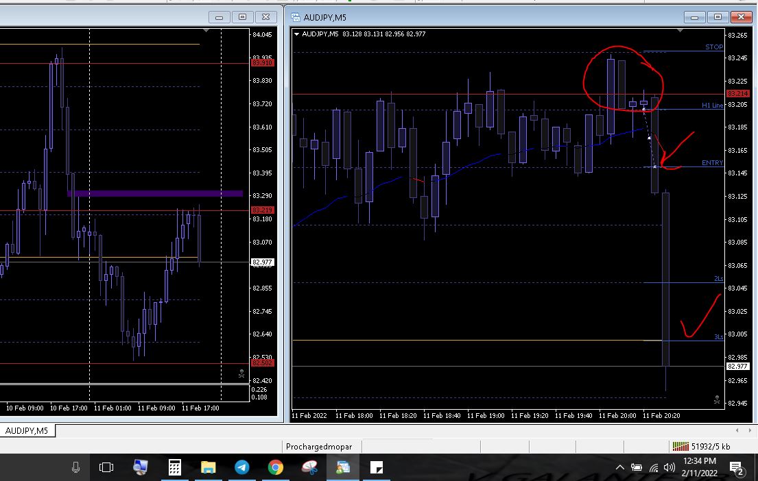This screenshot has width=758, height=481.
Task: Click the chart shift triangle in left chart
Action: 206,30
